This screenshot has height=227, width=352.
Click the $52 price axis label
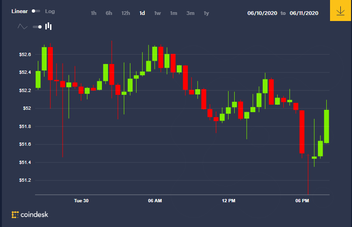tap(27, 108)
